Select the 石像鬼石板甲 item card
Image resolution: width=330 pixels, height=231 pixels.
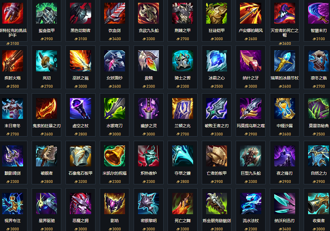click(80, 162)
